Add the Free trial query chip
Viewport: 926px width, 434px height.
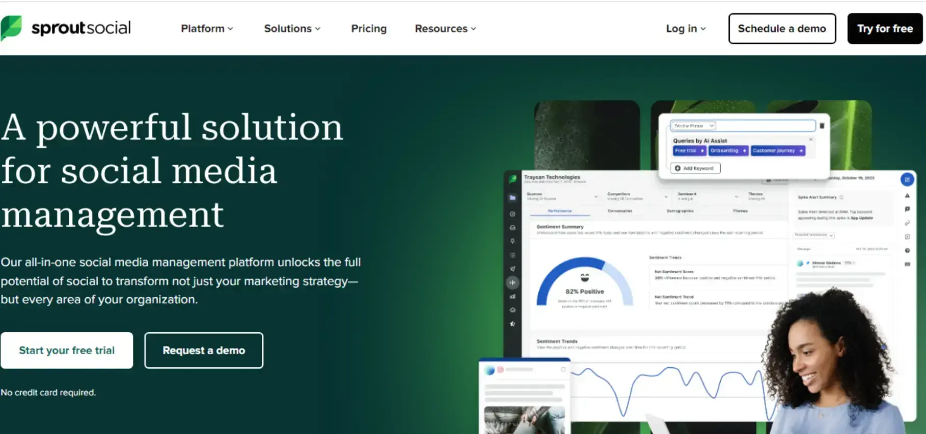689,151
